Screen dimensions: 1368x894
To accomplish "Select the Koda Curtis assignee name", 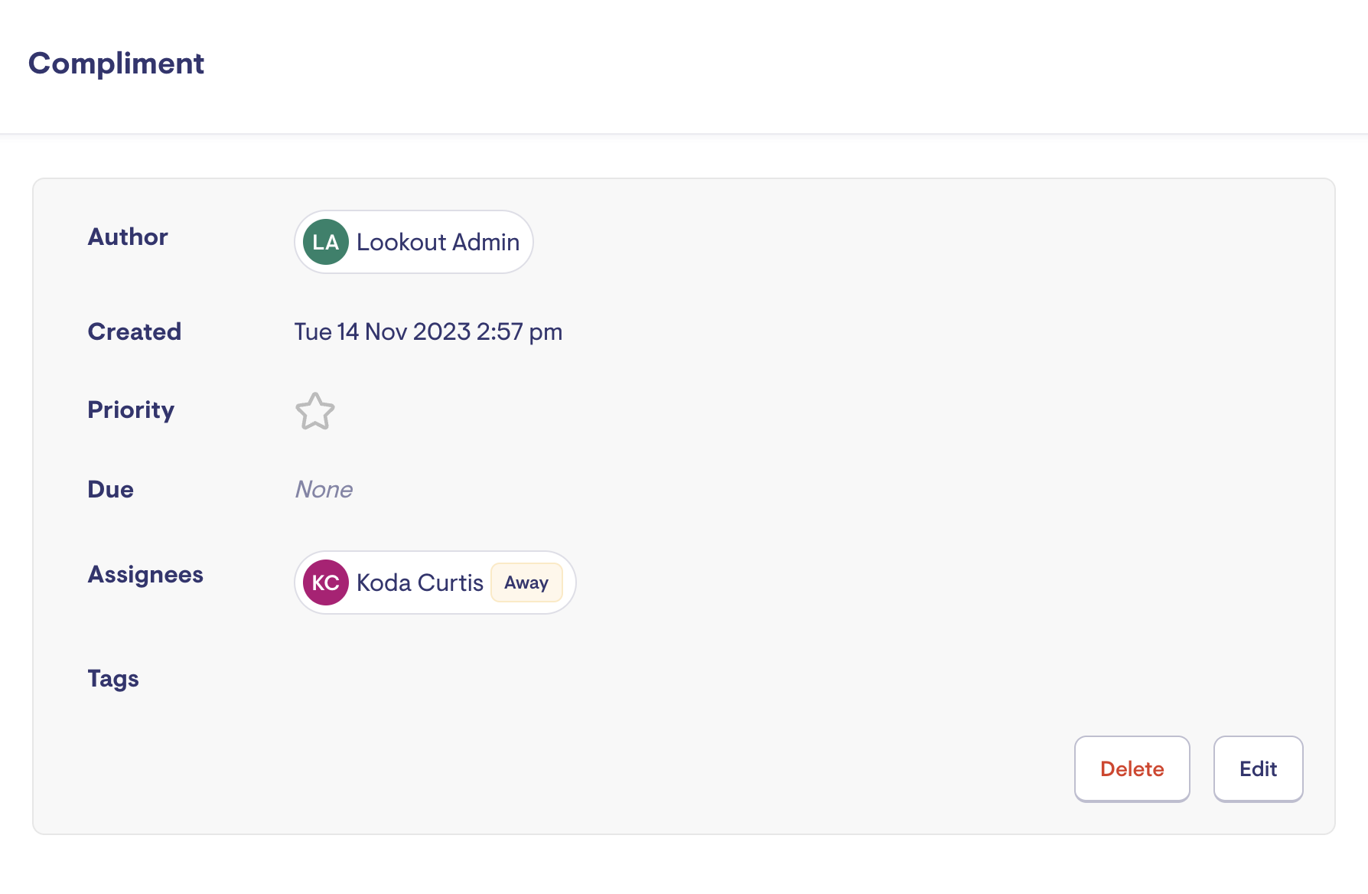I will (419, 582).
